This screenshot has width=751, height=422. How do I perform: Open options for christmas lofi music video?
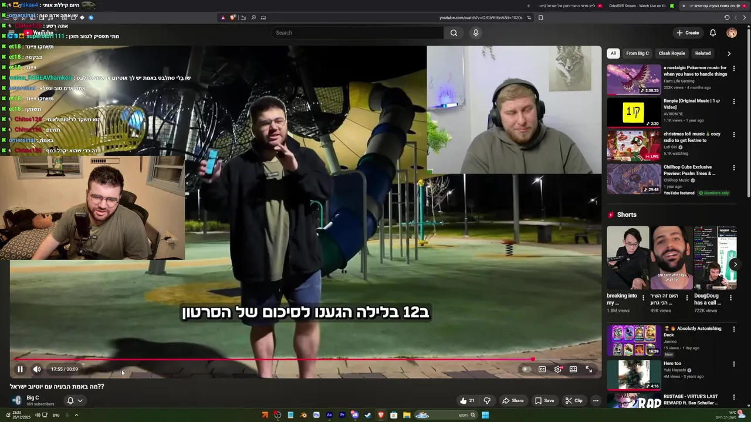tap(734, 135)
